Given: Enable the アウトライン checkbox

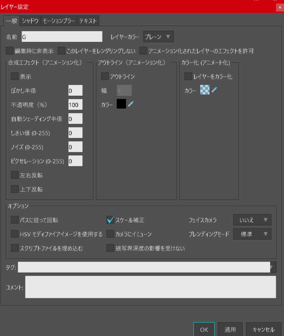Looking at the screenshot, I should (x=105, y=76).
